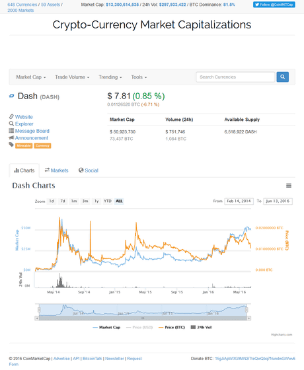Set chart zoom to 1d
The height and width of the screenshot is (370, 304).
pyautogui.click(x=52, y=202)
